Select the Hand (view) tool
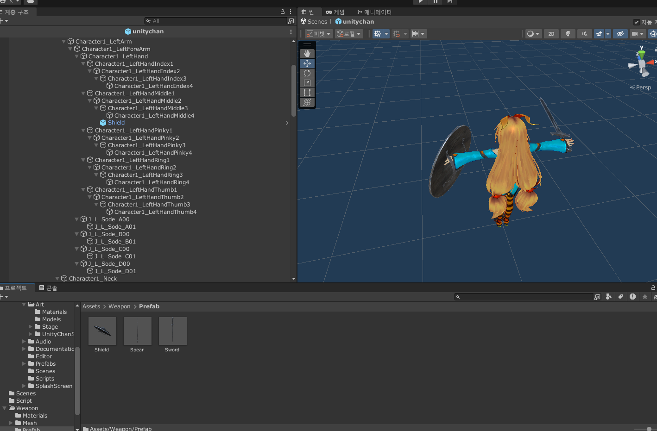The width and height of the screenshot is (657, 431). [x=307, y=54]
